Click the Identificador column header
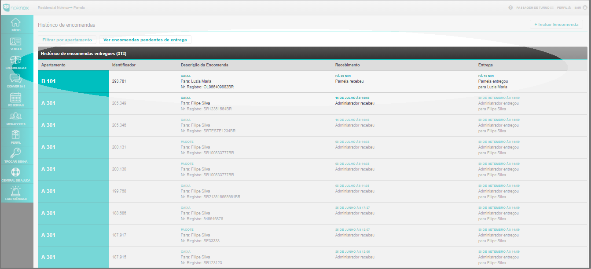This screenshot has height=269, width=591. [124, 65]
